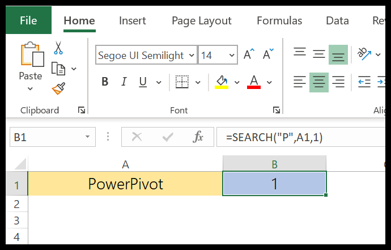Click the Name Box showing B1
The width and height of the screenshot is (391, 250).
(53, 137)
